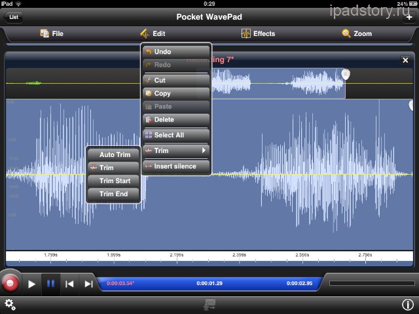Click the Undo arrow icon
This screenshot has width=419, height=314.
tap(149, 52)
